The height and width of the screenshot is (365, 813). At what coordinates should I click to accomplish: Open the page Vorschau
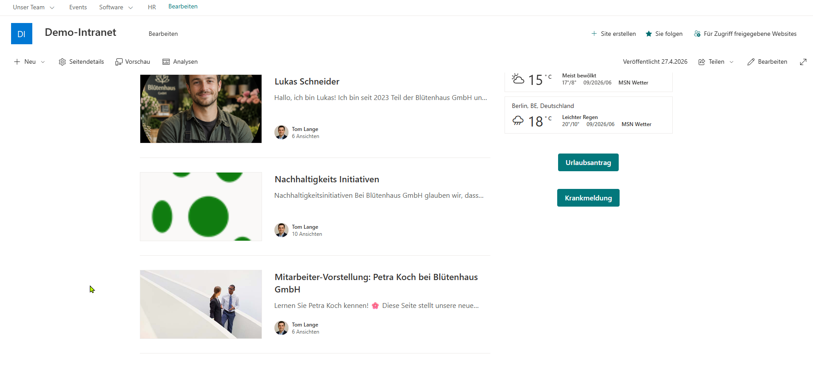[133, 62]
